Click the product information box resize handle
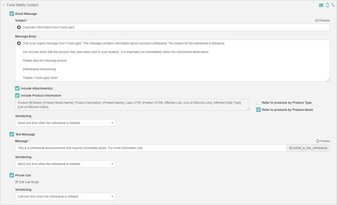 248,109
